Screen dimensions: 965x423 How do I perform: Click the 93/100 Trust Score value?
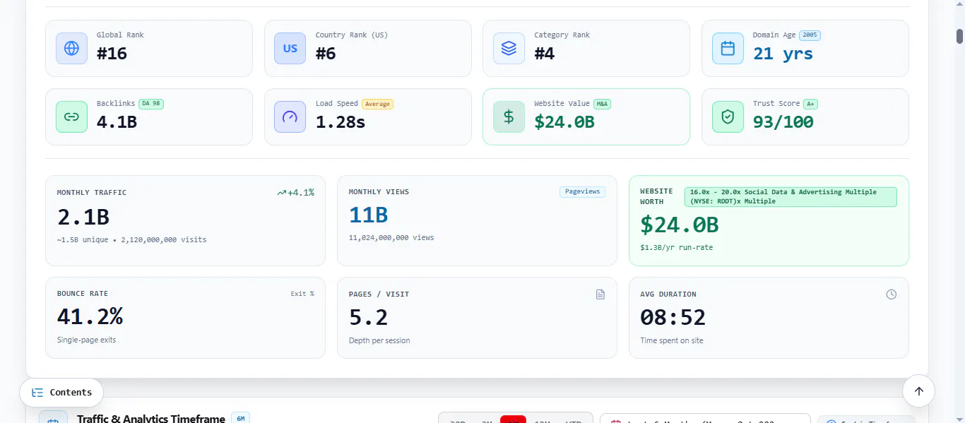(x=783, y=122)
